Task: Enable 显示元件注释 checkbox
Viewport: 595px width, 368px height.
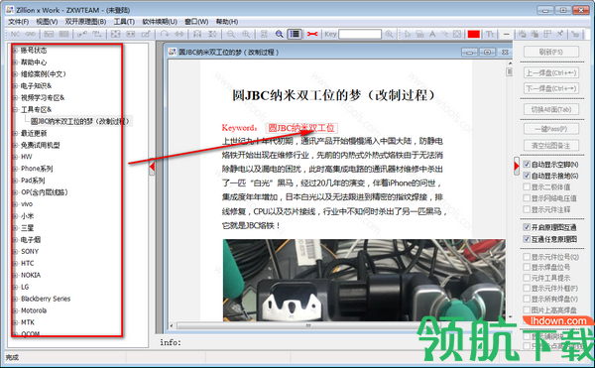Action: [527, 209]
